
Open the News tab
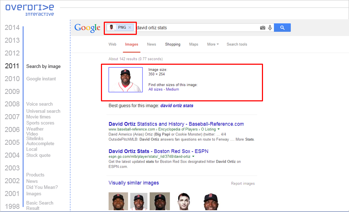click(x=151, y=44)
